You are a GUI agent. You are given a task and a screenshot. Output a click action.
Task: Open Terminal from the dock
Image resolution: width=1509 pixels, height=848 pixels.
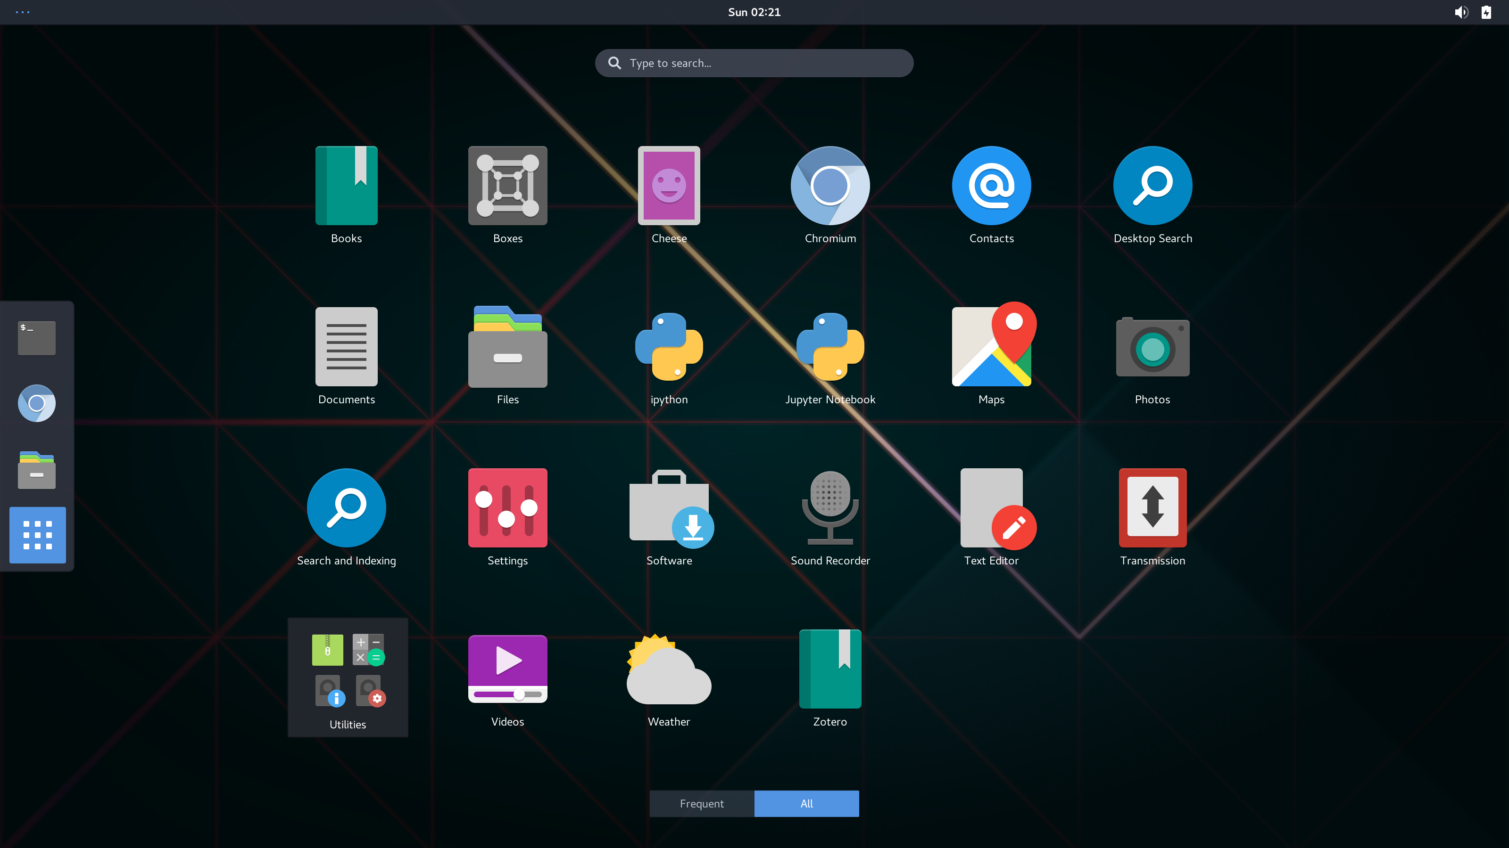click(36, 338)
